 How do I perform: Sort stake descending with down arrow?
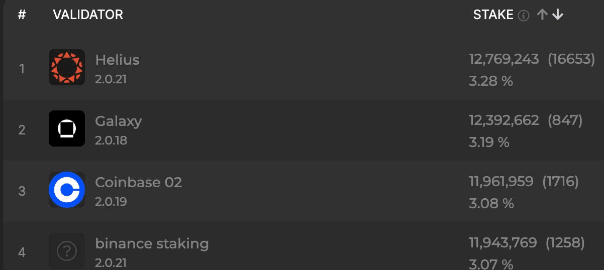tap(557, 15)
